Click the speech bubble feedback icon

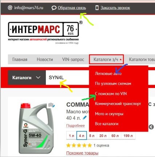pos(54,8)
